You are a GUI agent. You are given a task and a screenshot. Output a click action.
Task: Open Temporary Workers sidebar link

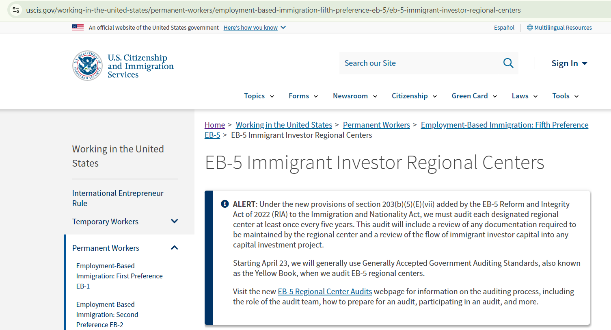point(105,221)
